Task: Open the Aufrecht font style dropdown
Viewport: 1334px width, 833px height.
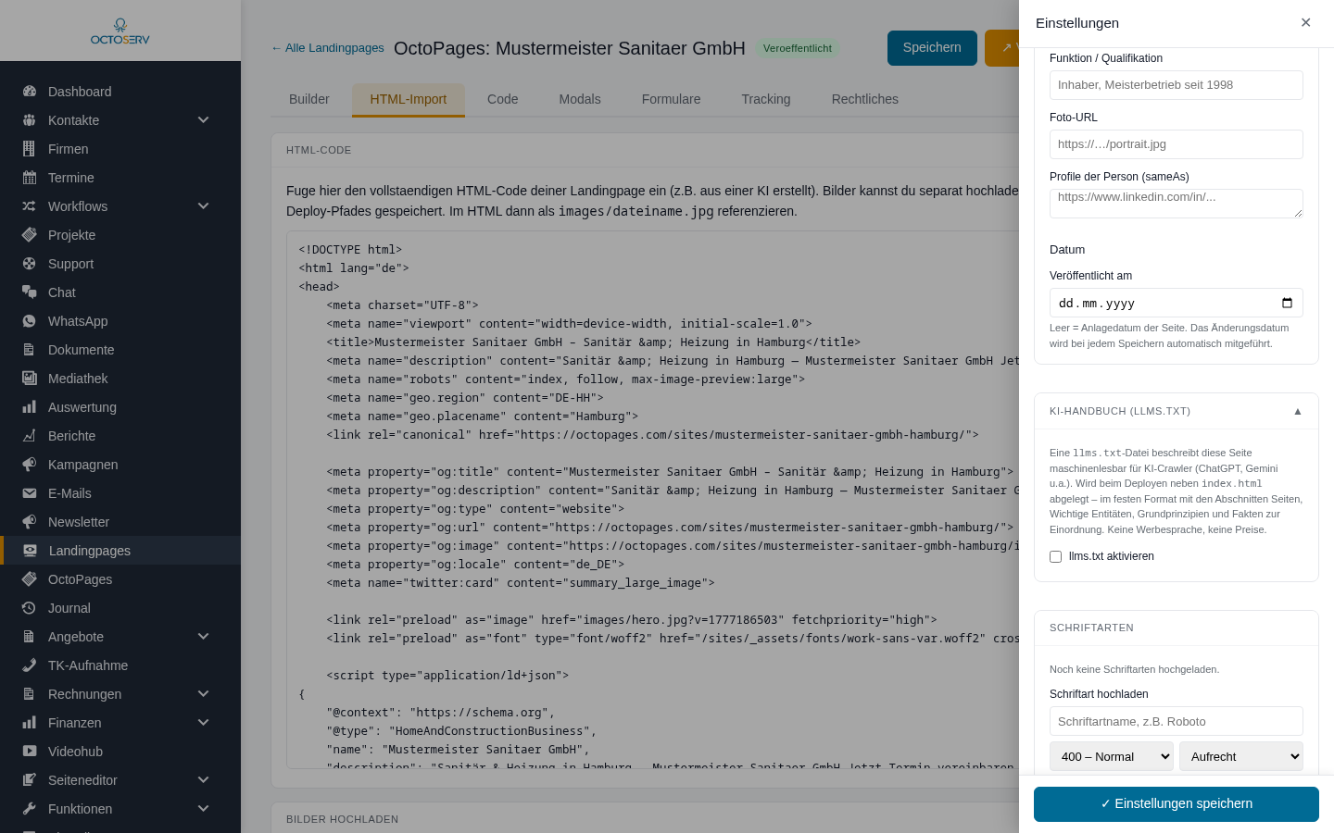Action: click(x=1241, y=756)
